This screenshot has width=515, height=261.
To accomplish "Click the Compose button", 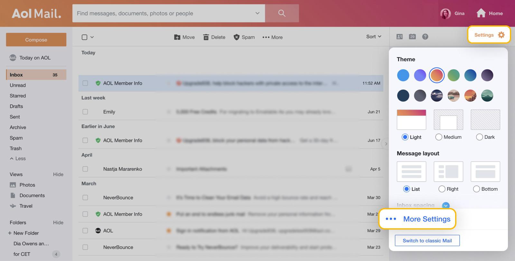I will pos(36,40).
